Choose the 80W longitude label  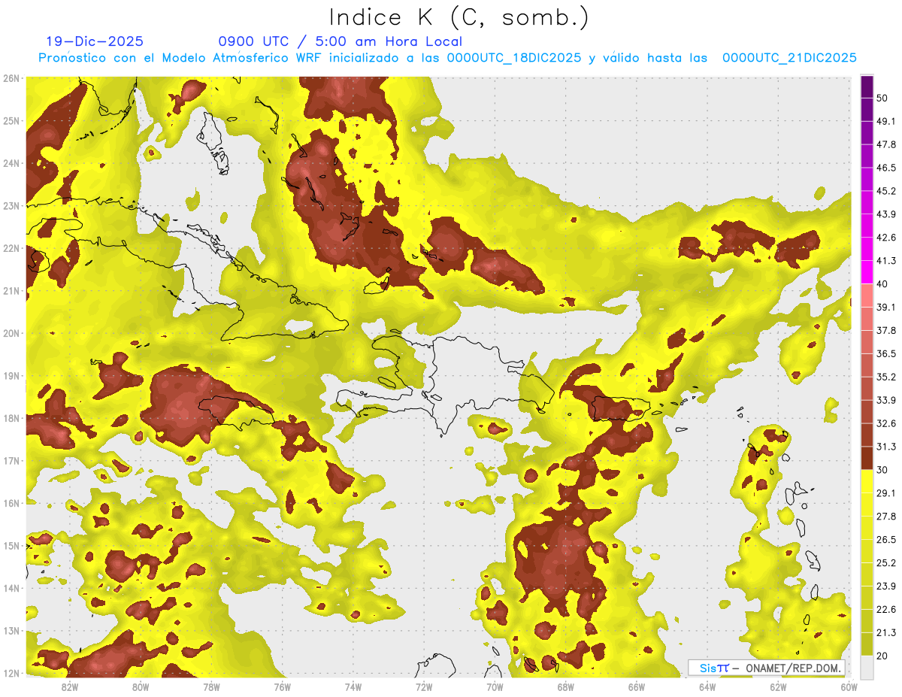[141, 687]
